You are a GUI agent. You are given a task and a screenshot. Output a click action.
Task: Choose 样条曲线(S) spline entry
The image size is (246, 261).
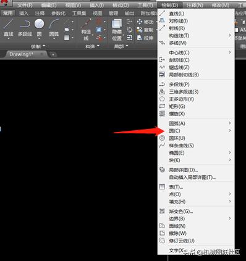196,146
